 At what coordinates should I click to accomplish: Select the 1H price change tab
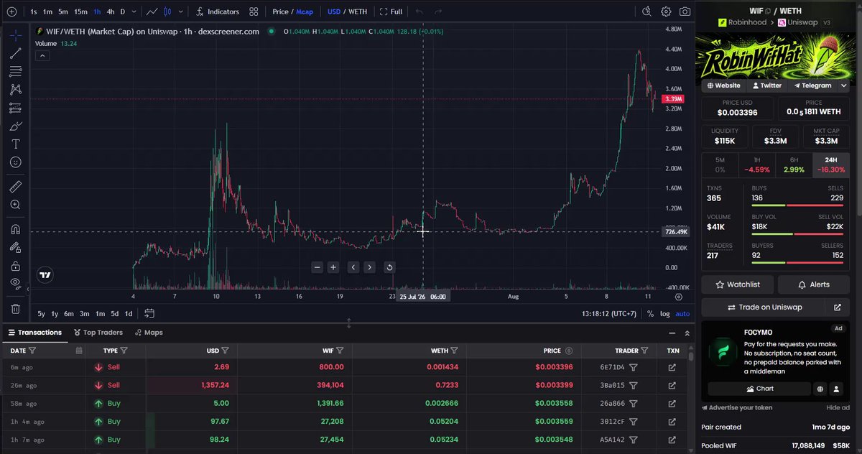pyautogui.click(x=757, y=165)
